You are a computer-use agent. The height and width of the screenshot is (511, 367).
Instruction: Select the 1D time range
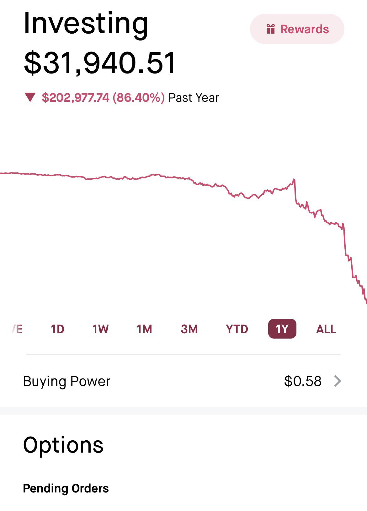pos(57,329)
